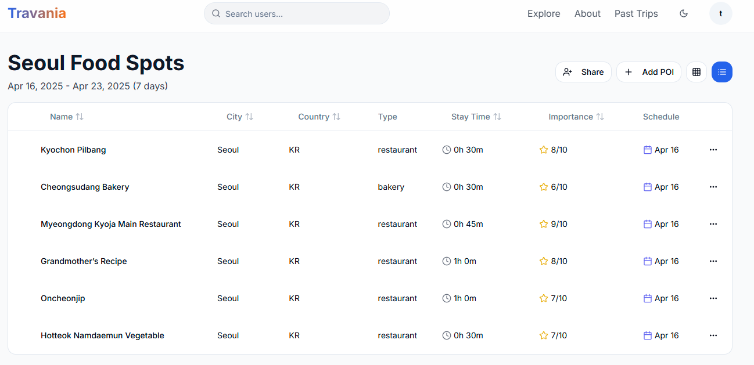This screenshot has height=365, width=754.
Task: Click the calendar icon for Oncheonjip
Action: click(x=648, y=298)
